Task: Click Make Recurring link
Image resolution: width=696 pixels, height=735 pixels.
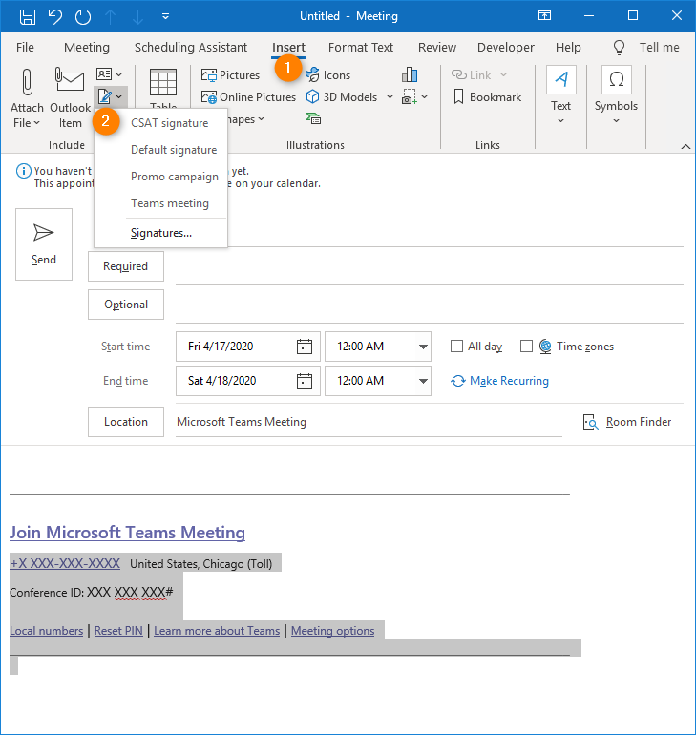Action: 499,381
